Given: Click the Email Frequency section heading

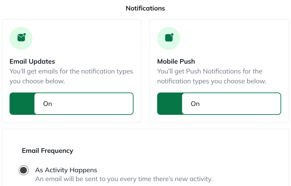Looking at the screenshot, I should (x=48, y=151).
